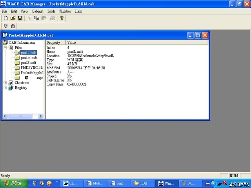Click the Size value 45 KB

(72, 64)
